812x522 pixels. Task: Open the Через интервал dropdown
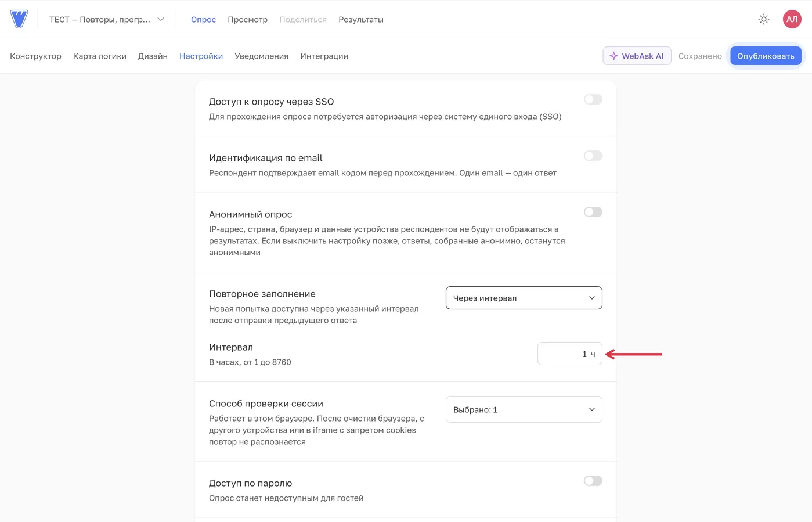click(524, 298)
